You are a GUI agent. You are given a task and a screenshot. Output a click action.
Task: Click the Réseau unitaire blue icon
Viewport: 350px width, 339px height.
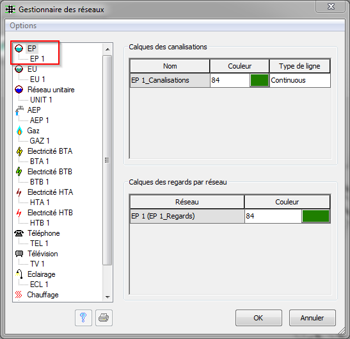pyautogui.click(x=19, y=90)
